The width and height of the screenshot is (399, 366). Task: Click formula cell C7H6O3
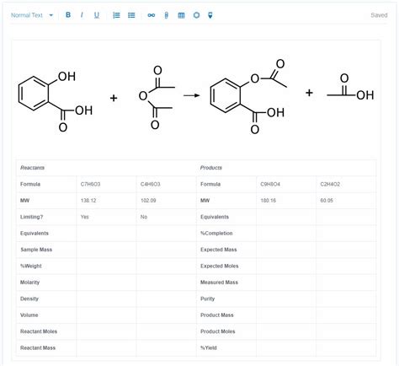pos(90,184)
